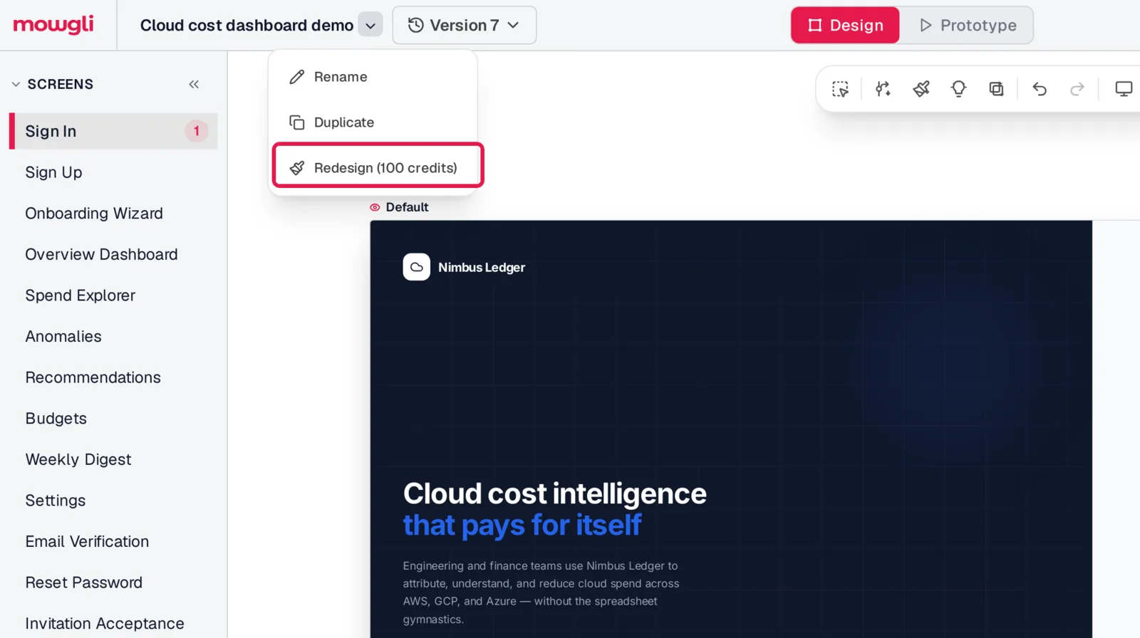Redo the last undone action
The width and height of the screenshot is (1140, 638).
click(1077, 89)
